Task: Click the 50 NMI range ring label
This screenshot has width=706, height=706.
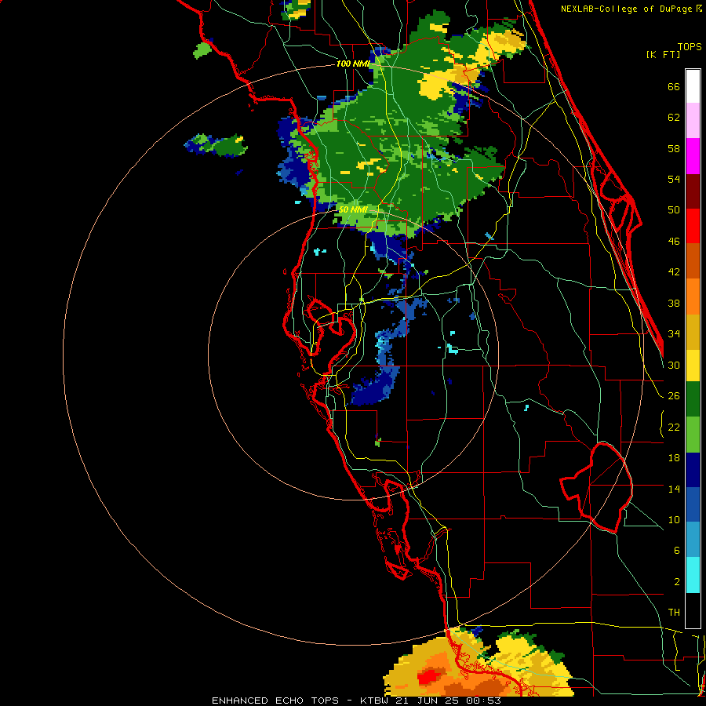Action: (x=352, y=209)
